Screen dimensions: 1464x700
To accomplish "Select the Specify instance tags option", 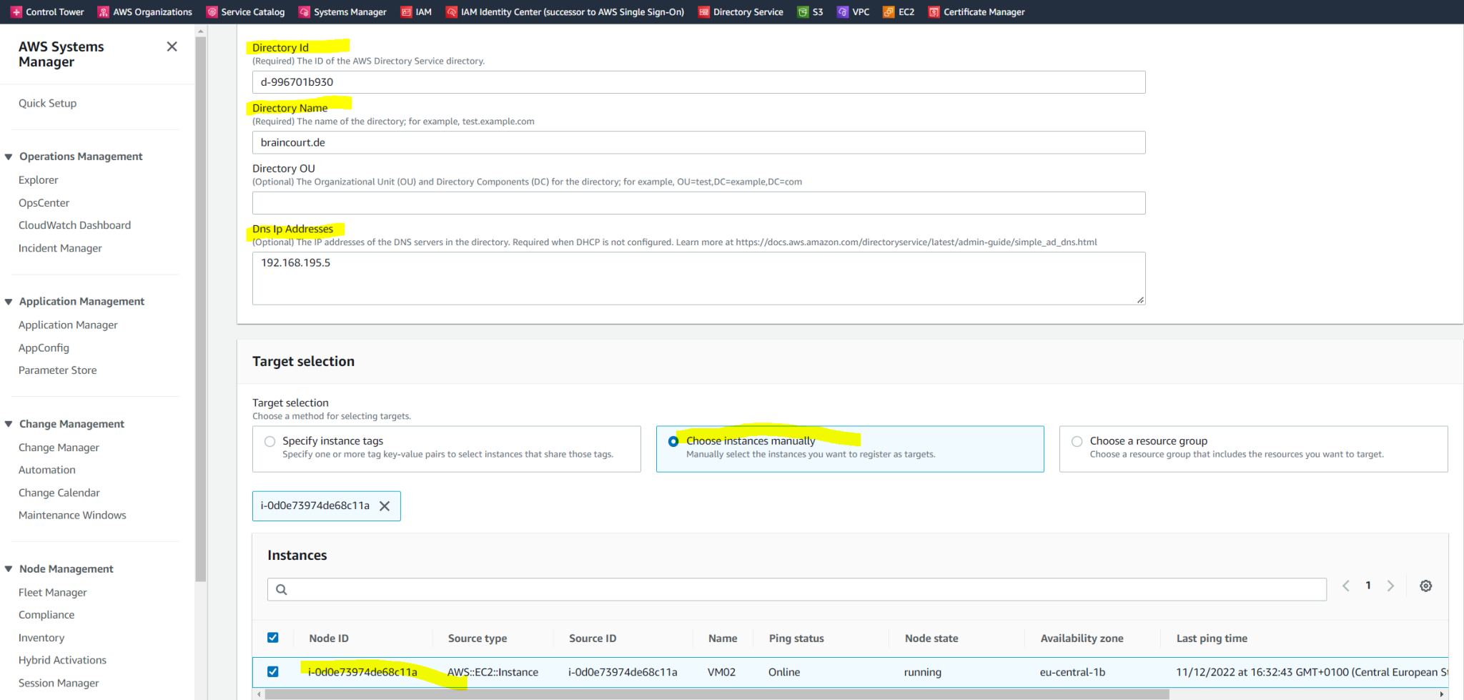I will 269,441.
